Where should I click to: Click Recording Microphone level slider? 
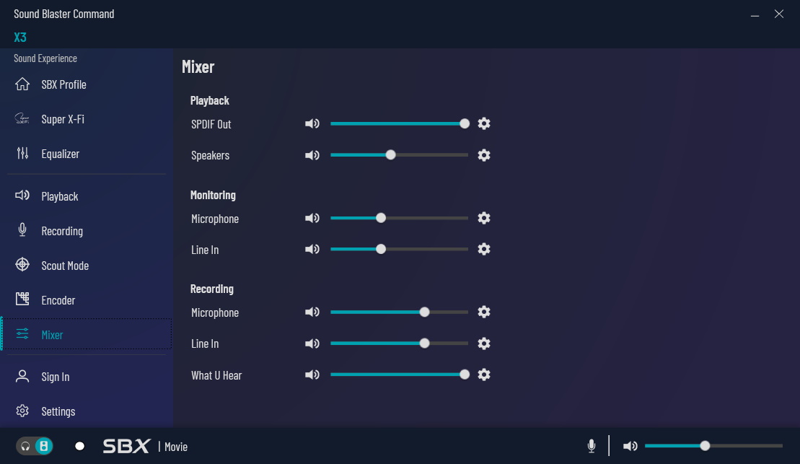[400, 312]
